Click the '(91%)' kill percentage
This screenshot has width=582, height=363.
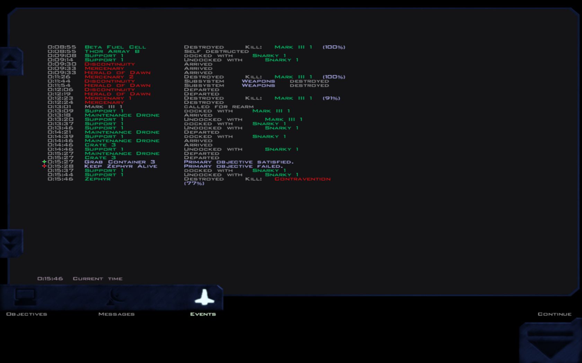331,98
